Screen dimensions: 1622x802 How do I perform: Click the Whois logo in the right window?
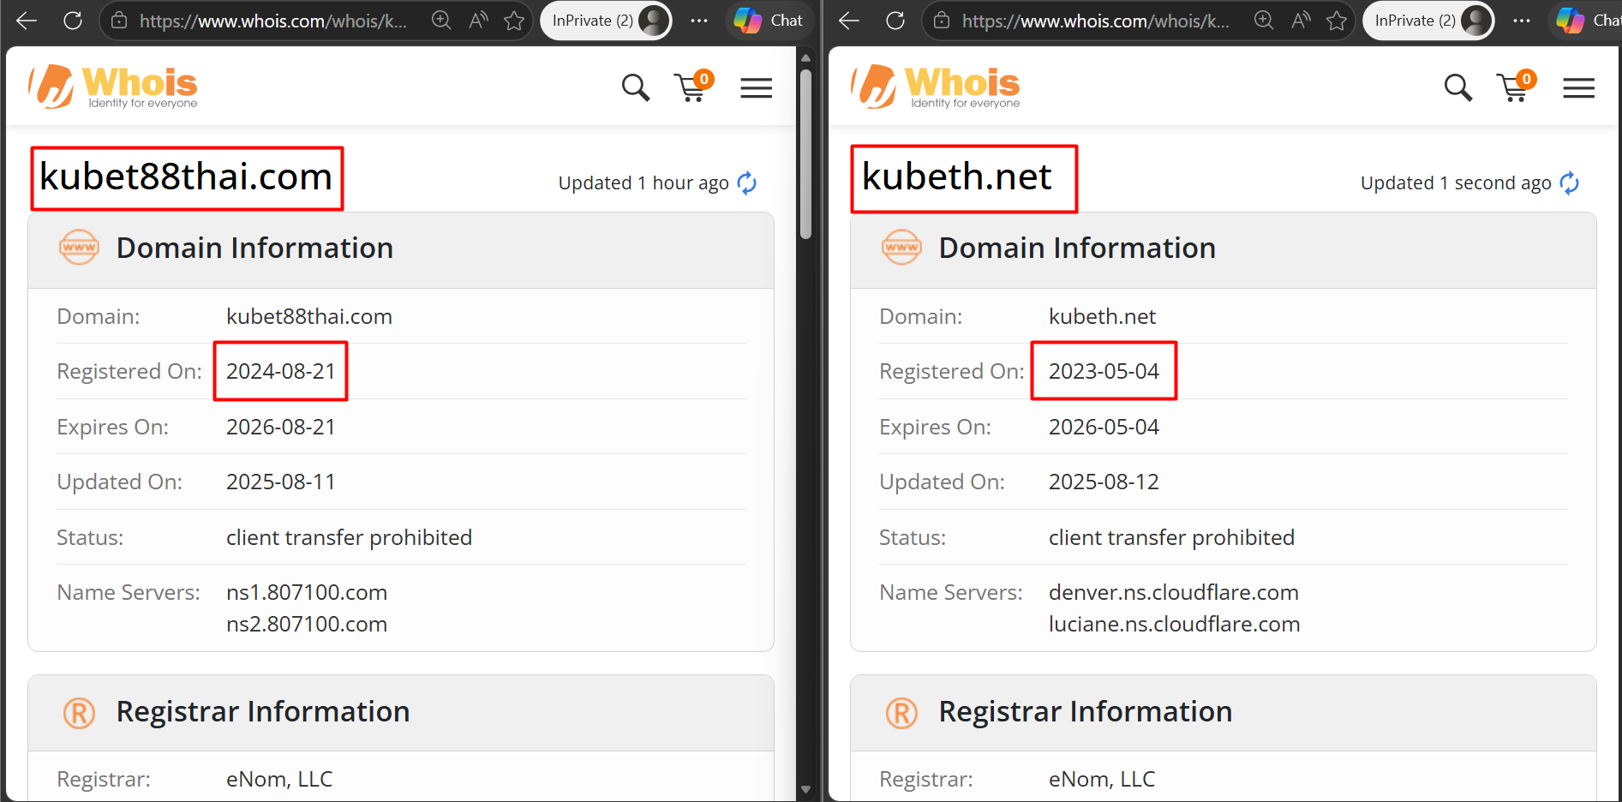coord(935,87)
